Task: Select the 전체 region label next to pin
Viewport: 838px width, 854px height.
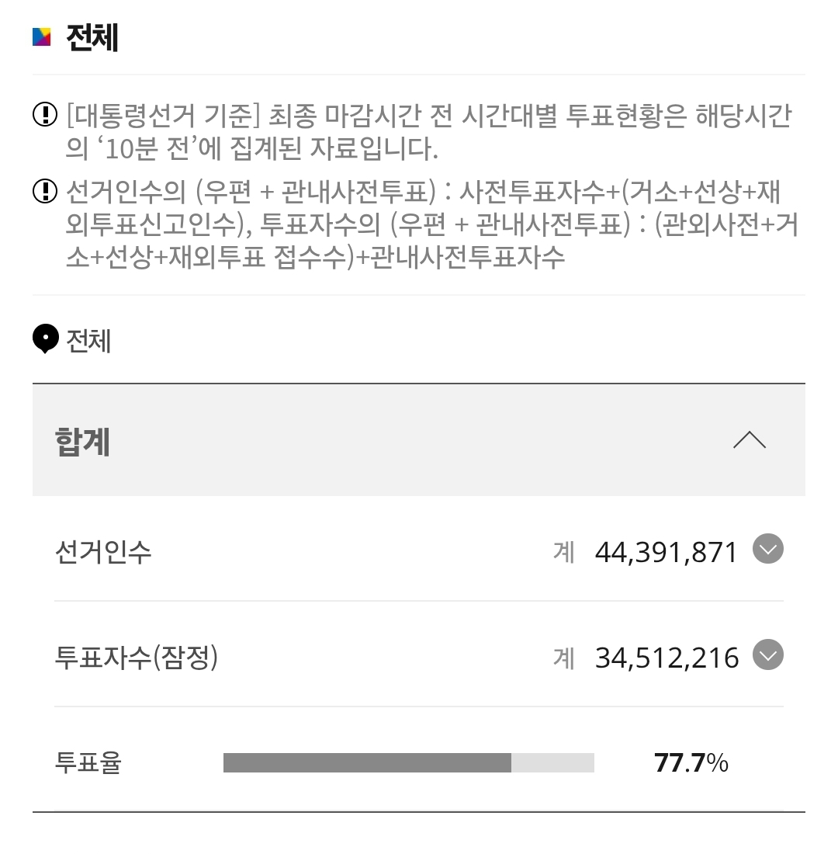Action: coord(89,340)
